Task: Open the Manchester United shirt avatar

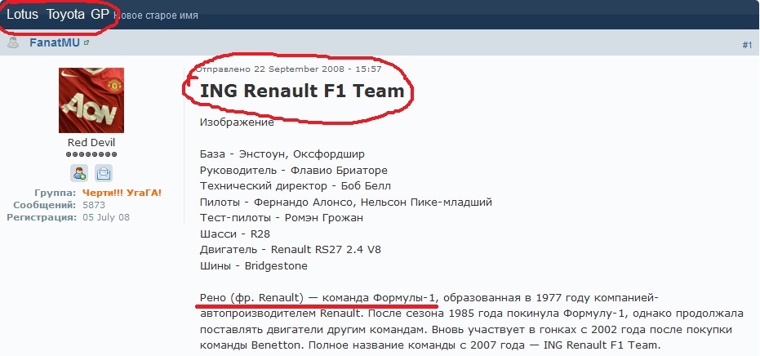Action: tap(91, 100)
